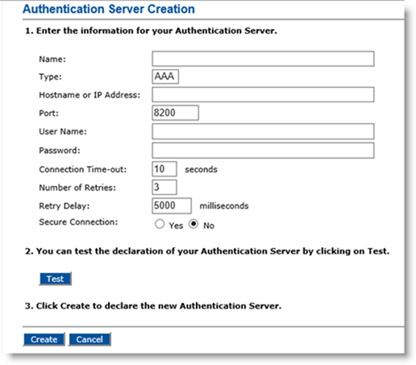Focus the Hostname or IP Address field
Viewport: 416px width, 365px height.
click(263, 94)
